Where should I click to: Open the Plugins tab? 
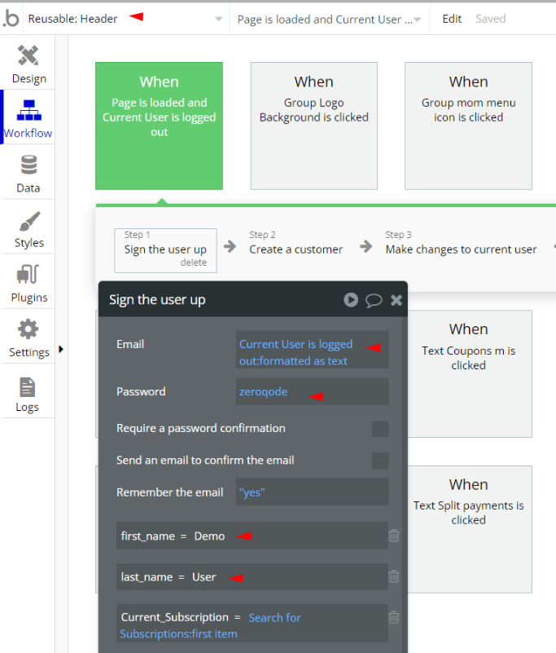(x=28, y=283)
